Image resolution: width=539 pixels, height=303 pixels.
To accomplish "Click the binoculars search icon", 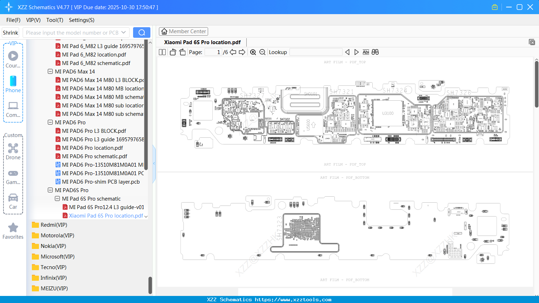I will tap(375, 52).
